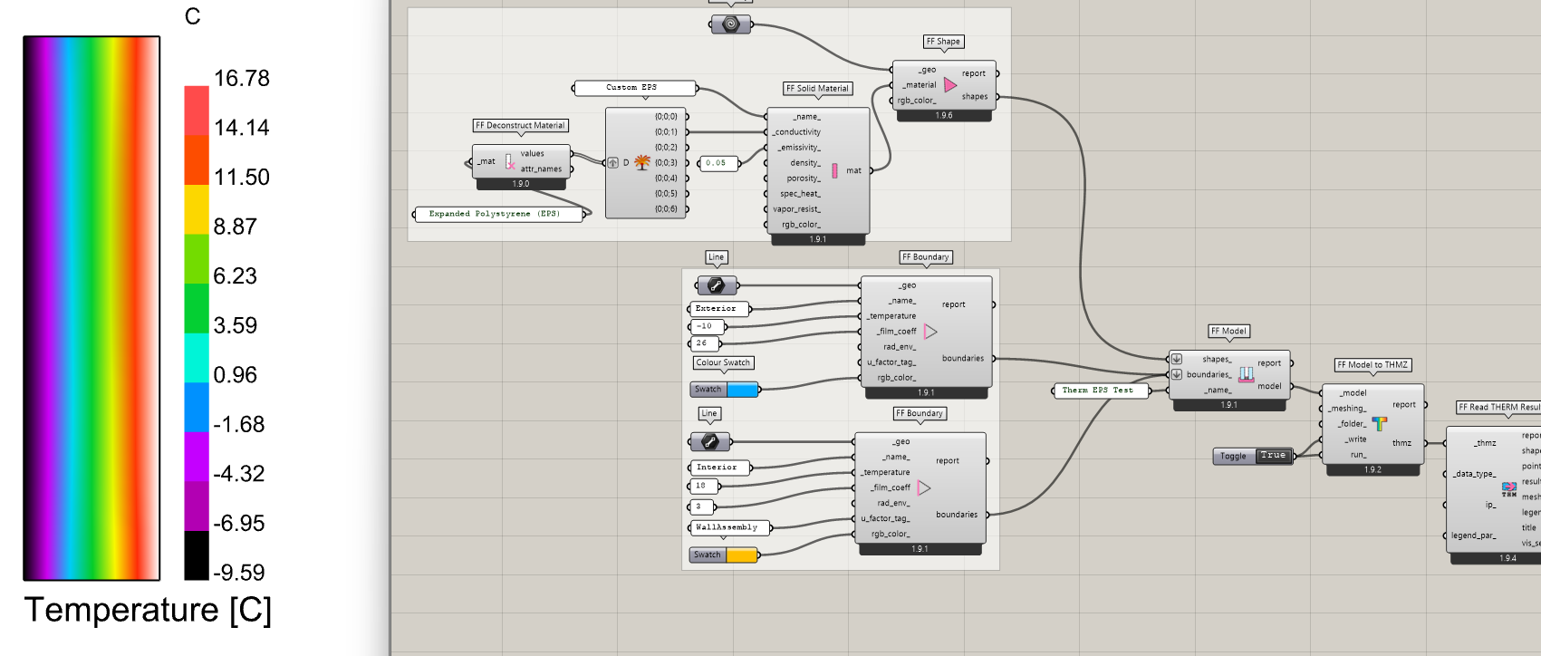Open the orange colour swatch
This screenshot has height=656, width=1541.
click(741, 555)
